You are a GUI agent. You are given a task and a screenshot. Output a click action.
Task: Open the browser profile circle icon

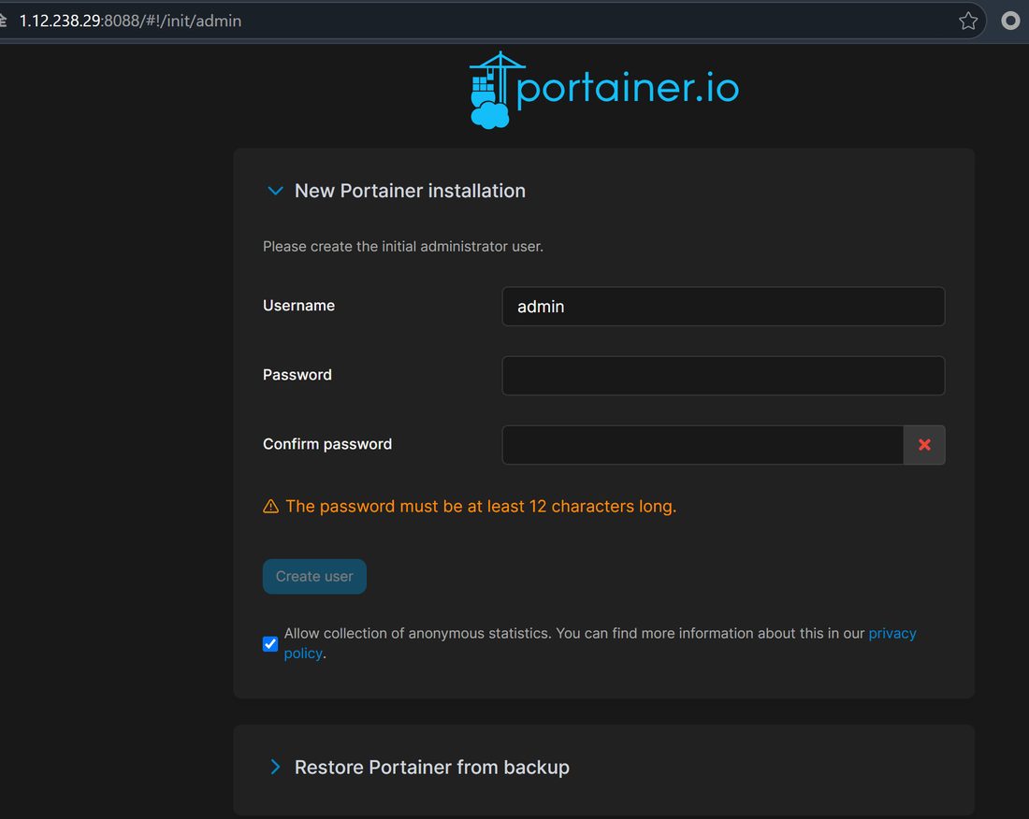[1010, 21]
